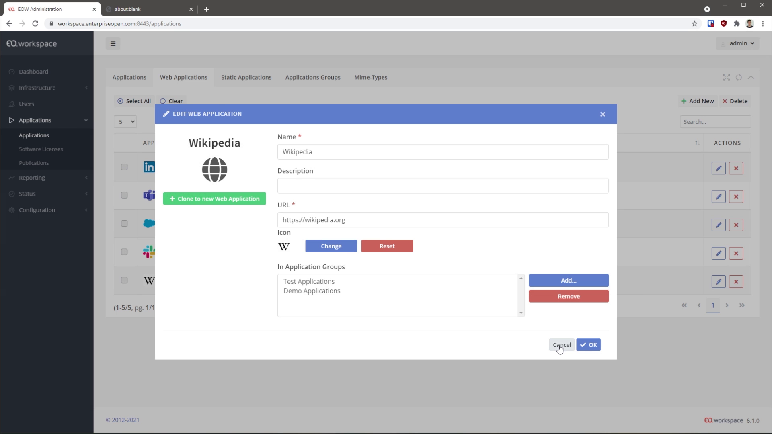Click delete X for Slack row
Viewport: 772px width, 434px height.
(736, 253)
